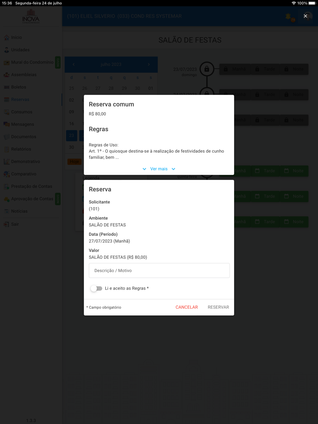
Task: Click the chevron right of Ver mais
Action: coord(173,169)
